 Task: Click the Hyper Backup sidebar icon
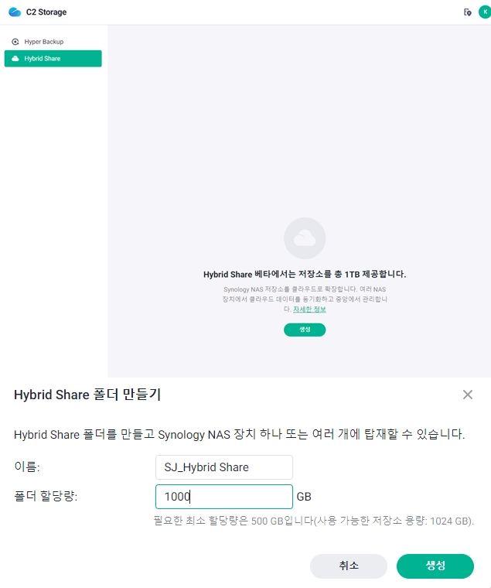(x=15, y=42)
